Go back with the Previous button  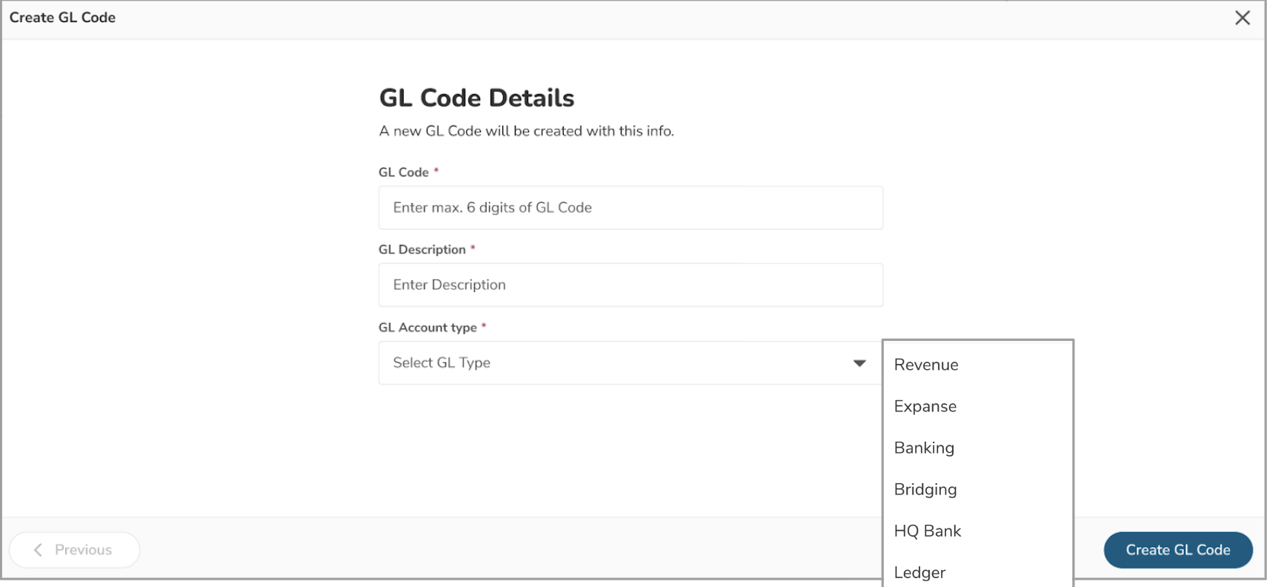[x=75, y=550]
